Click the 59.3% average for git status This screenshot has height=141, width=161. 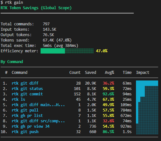pos(108,89)
